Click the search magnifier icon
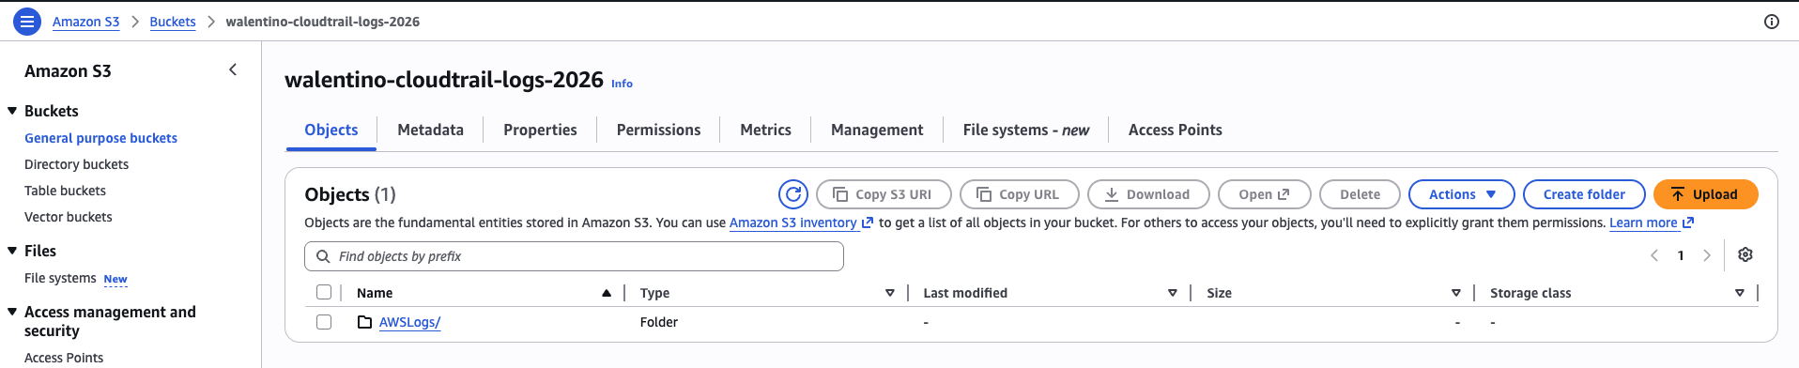Image resolution: width=1799 pixels, height=368 pixels. [323, 256]
